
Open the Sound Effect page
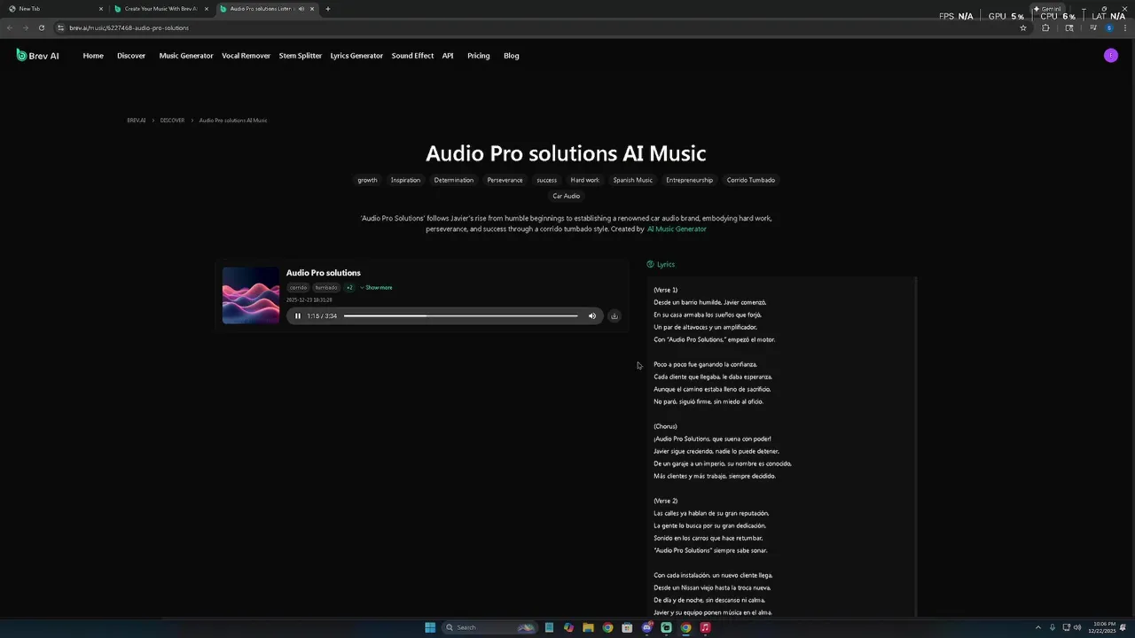tap(412, 56)
